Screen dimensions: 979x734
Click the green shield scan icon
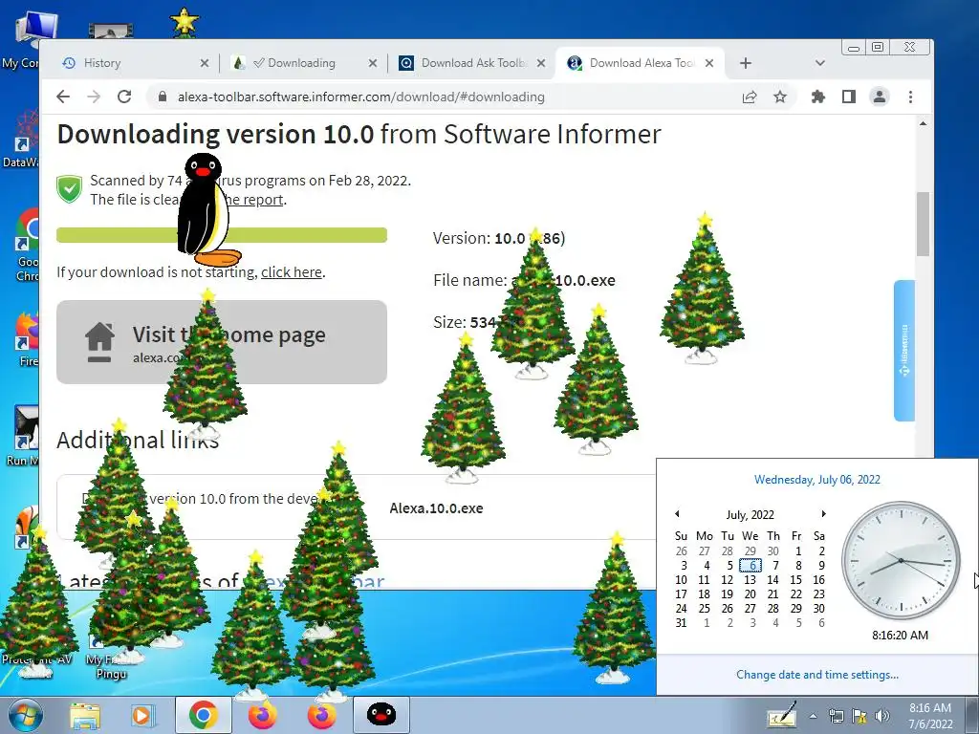click(69, 189)
